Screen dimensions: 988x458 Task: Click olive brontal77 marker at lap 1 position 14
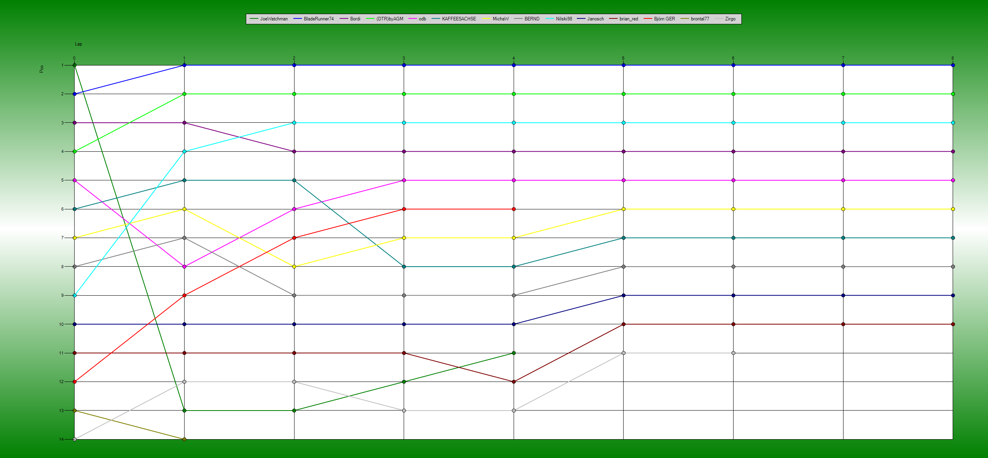184,439
